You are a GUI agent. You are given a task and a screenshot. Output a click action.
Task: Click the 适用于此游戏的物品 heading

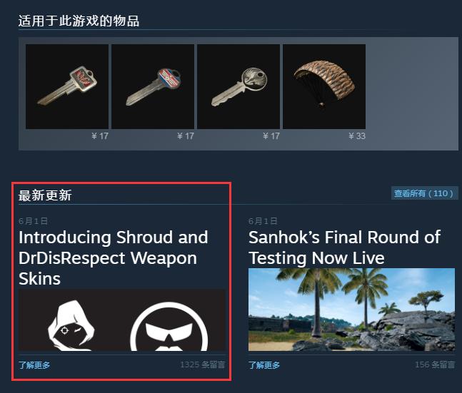pyautogui.click(x=79, y=21)
